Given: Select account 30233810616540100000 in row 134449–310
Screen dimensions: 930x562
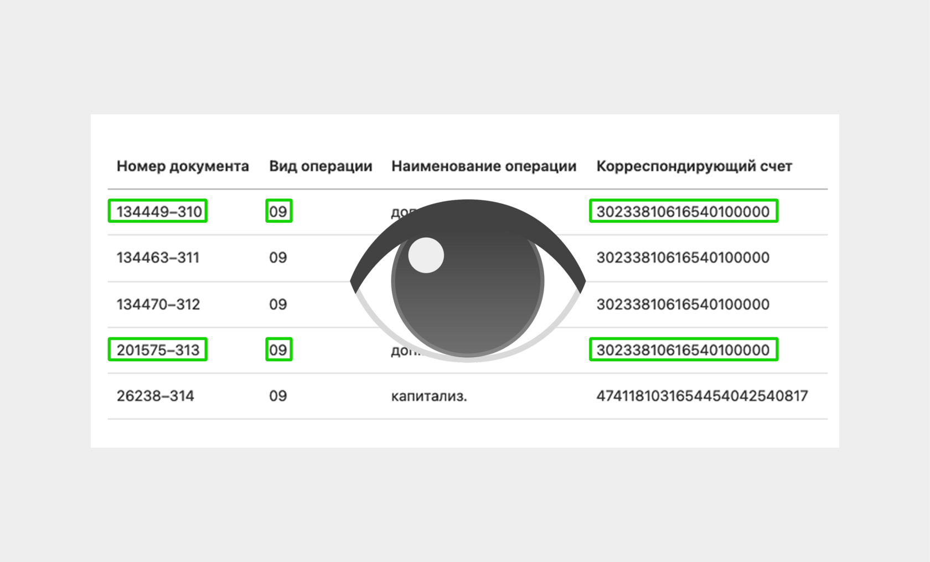Looking at the screenshot, I should pyautogui.click(x=683, y=211).
